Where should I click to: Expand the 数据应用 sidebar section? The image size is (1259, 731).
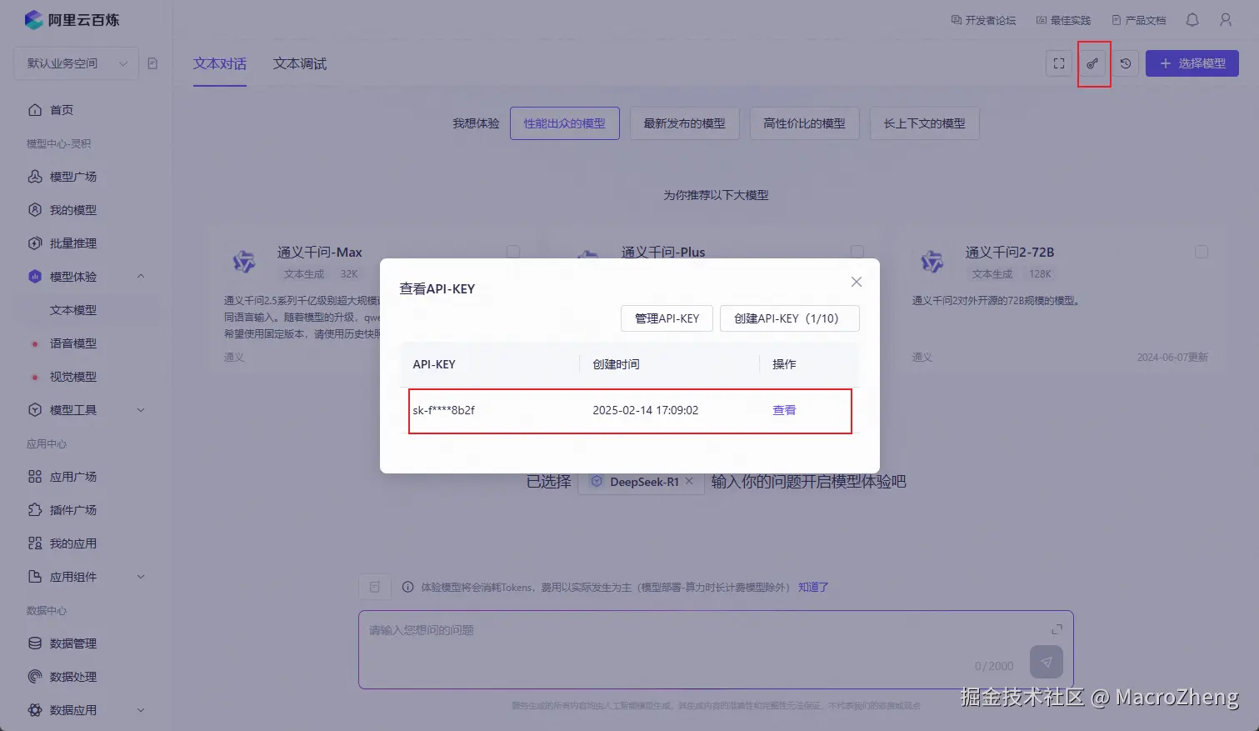141,710
